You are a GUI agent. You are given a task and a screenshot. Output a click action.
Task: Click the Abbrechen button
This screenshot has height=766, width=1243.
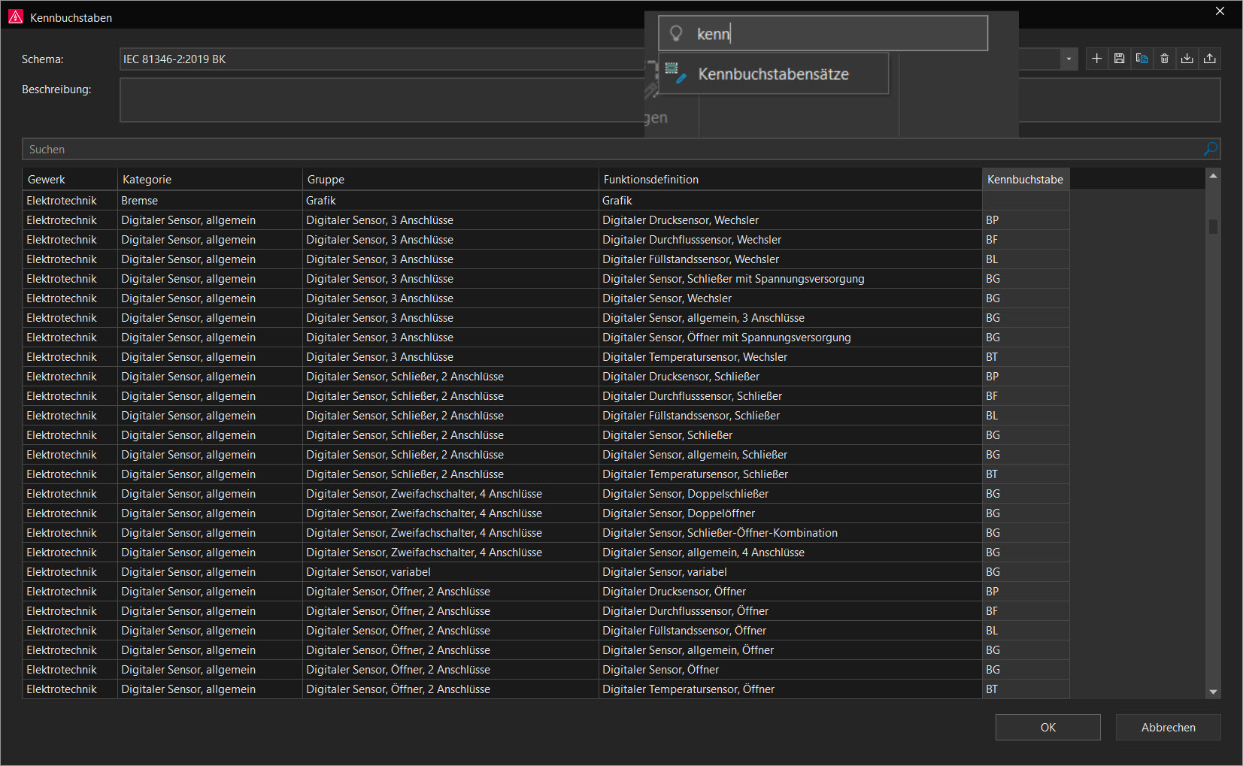[x=1169, y=727]
